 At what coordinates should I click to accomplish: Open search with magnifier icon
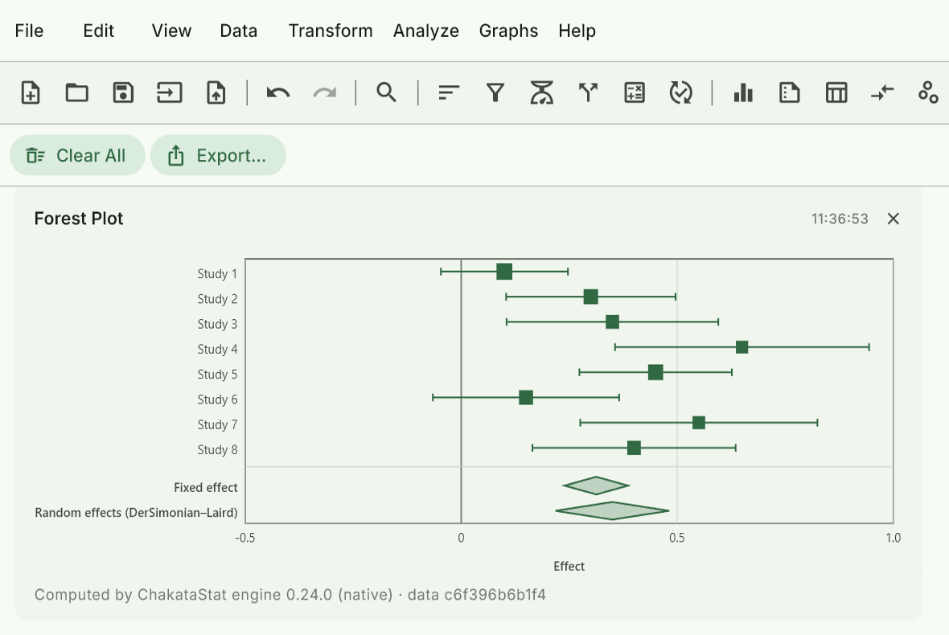386,92
